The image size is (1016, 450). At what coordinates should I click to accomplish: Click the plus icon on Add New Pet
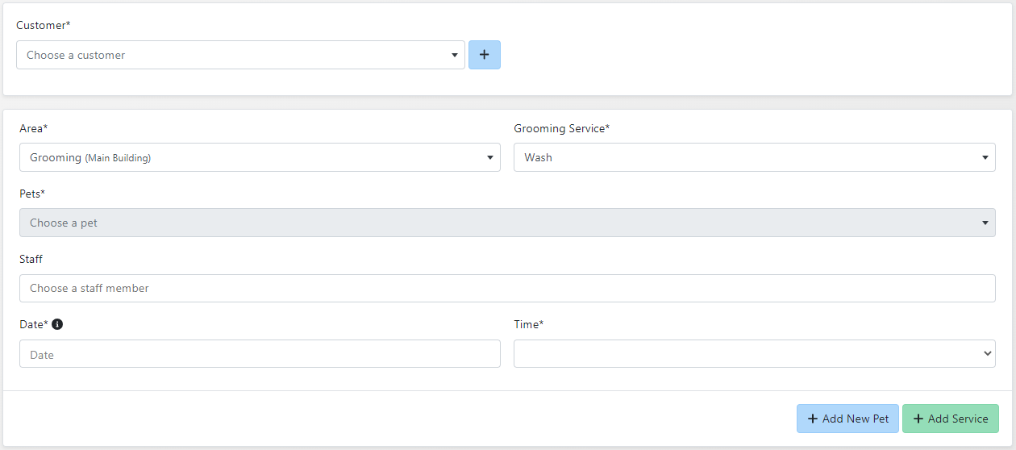point(812,419)
